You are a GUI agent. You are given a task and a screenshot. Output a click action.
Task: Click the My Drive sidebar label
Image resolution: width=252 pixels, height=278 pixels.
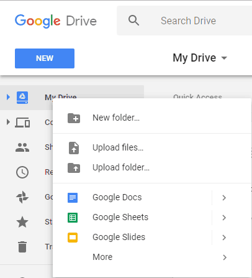coord(61,96)
